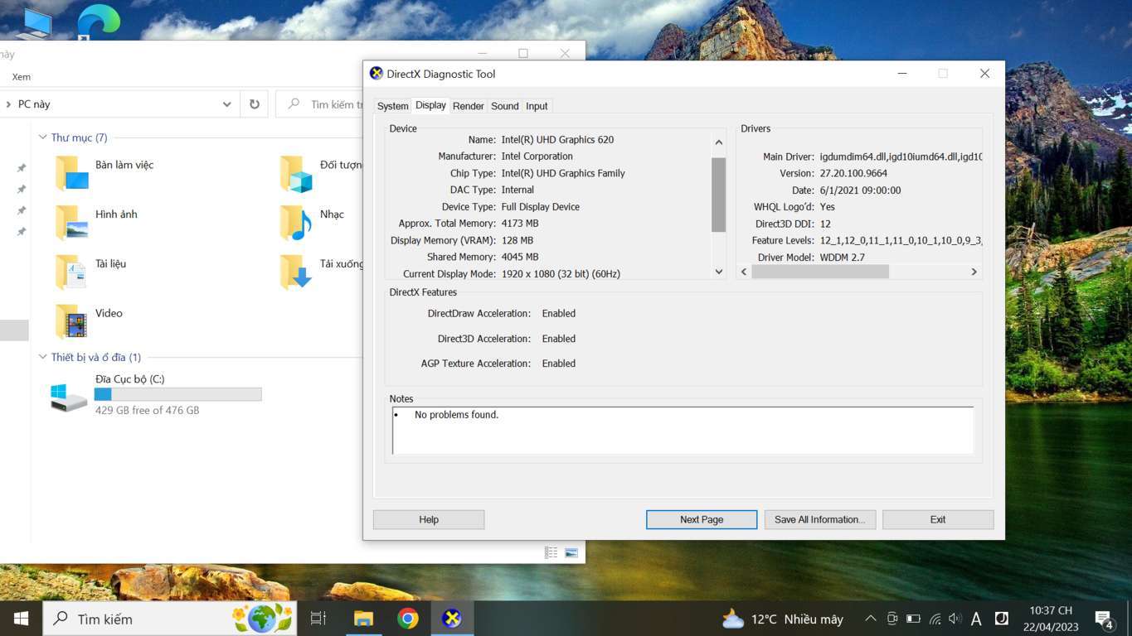The image size is (1132, 636).
Task: Open the 'Tải xuống' folder in Explorer
Action: [321, 272]
